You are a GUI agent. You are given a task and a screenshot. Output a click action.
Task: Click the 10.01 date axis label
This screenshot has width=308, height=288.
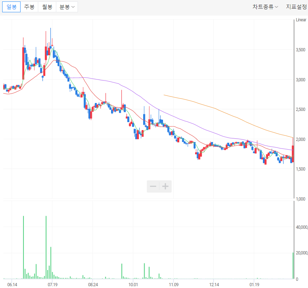(x=133, y=285)
